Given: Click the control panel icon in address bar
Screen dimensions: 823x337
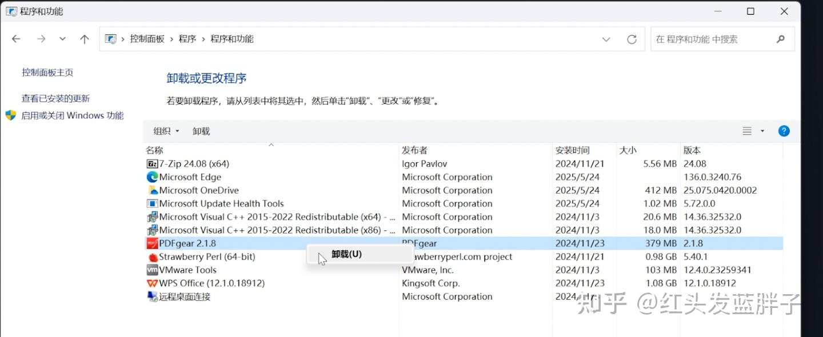Looking at the screenshot, I should pos(111,39).
